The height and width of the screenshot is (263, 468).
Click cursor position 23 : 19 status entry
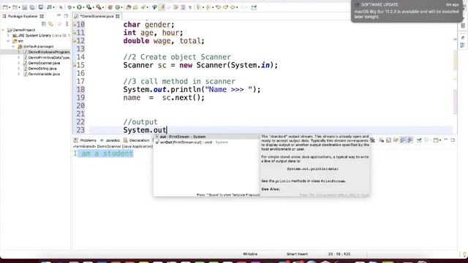(339, 254)
